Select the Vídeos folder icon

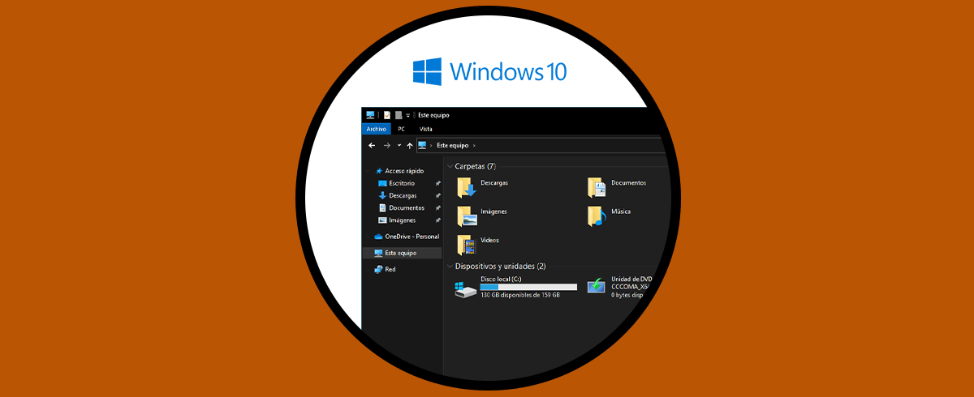click(467, 245)
